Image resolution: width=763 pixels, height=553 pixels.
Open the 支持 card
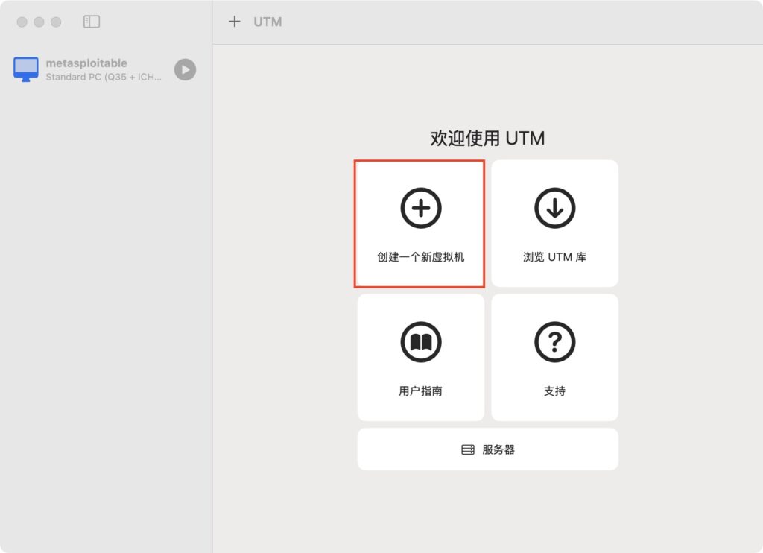554,357
